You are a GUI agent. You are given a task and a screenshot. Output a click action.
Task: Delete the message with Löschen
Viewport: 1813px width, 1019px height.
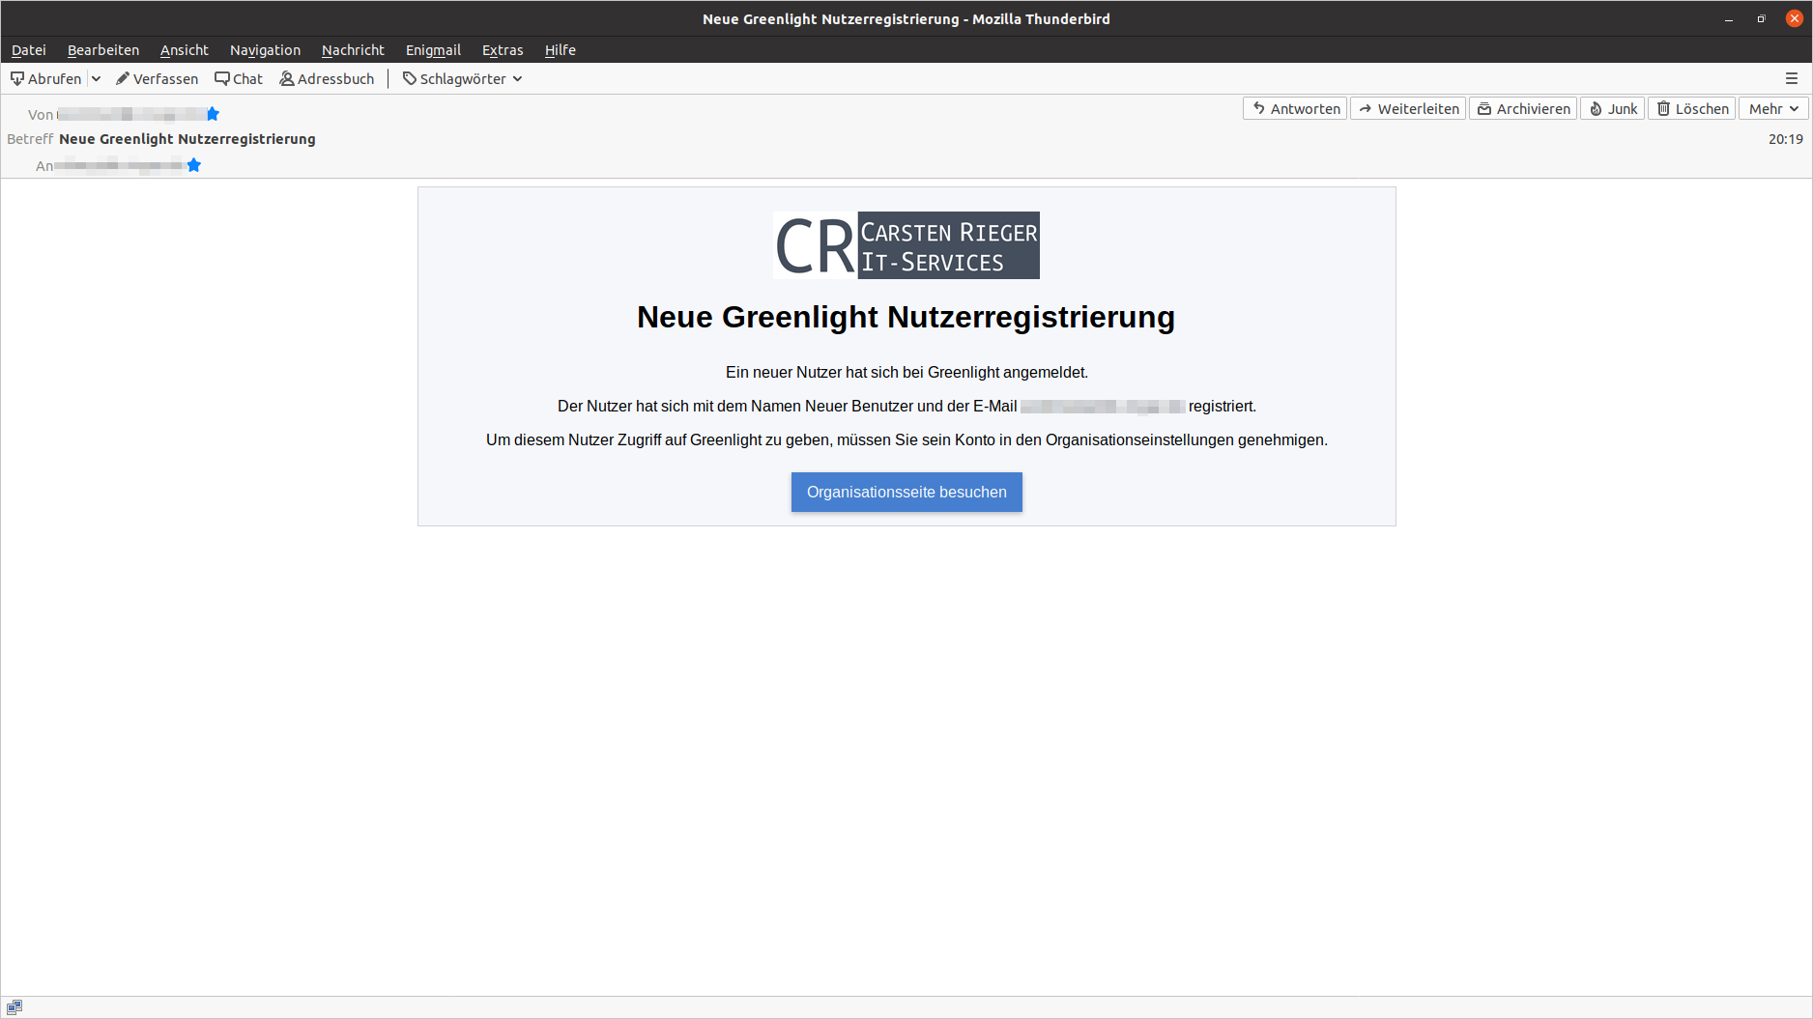click(x=1692, y=108)
